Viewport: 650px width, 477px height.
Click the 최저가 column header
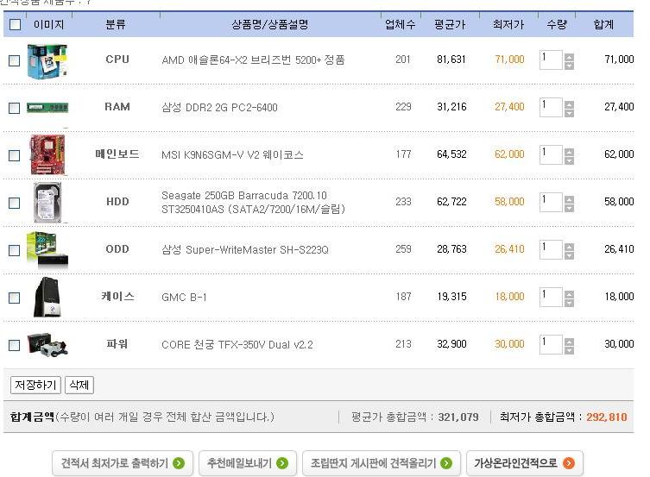pos(508,24)
